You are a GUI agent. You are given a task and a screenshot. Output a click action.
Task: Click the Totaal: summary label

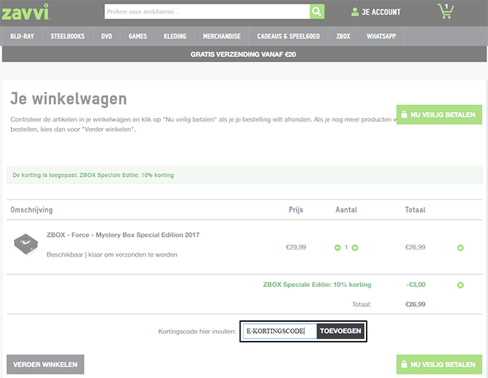tap(362, 304)
